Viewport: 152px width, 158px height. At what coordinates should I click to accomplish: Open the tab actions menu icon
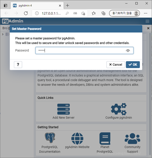click(x=6, y=6)
